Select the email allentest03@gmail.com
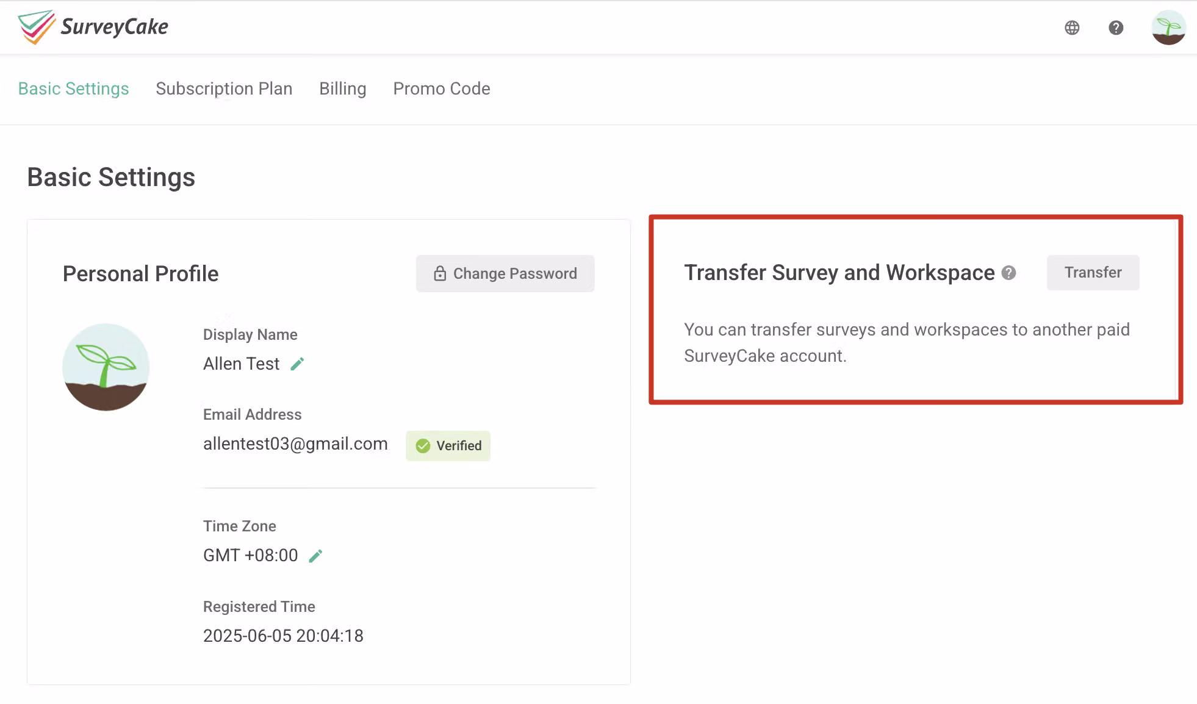 click(x=295, y=444)
